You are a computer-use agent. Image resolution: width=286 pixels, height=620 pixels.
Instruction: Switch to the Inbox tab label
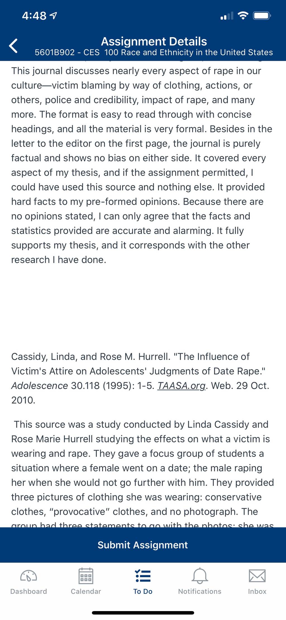(257, 591)
